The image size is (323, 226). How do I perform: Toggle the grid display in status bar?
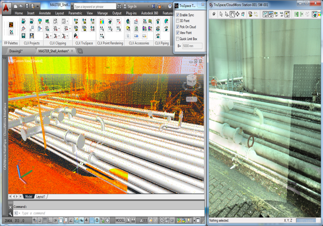[x=45, y=220]
